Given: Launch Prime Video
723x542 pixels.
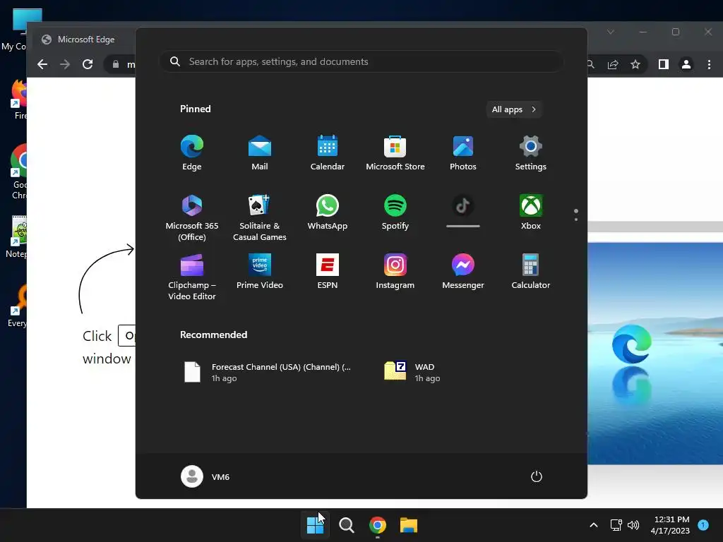Looking at the screenshot, I should tap(260, 272).
